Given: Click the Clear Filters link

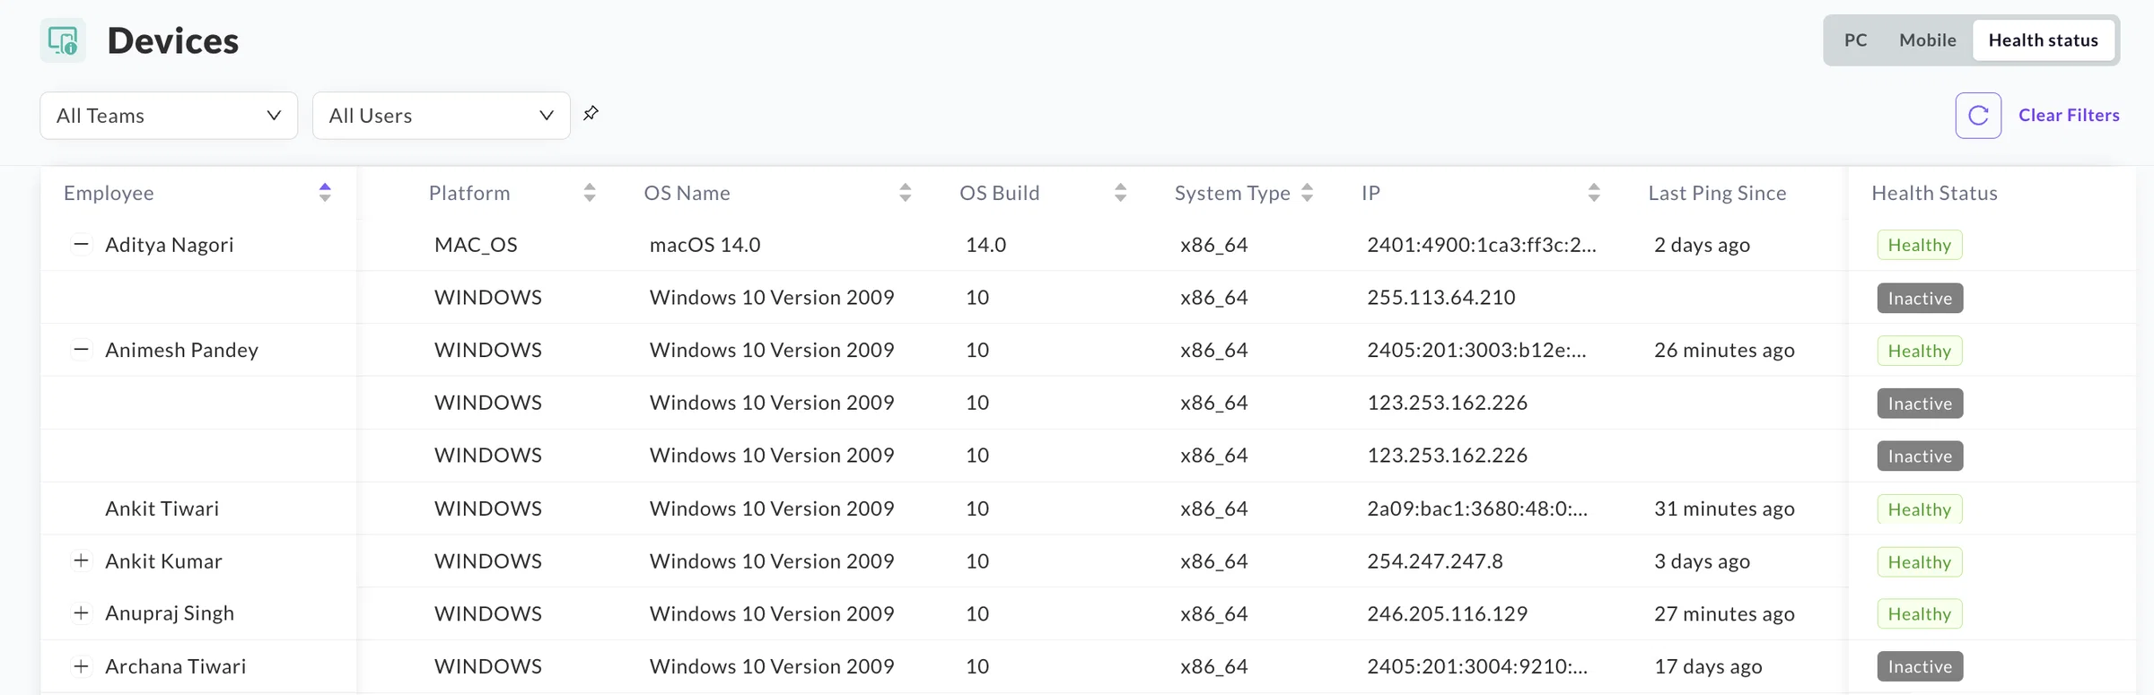Looking at the screenshot, I should [x=2069, y=115].
